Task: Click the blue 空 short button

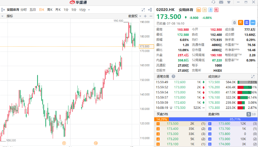Action: [247, 23]
